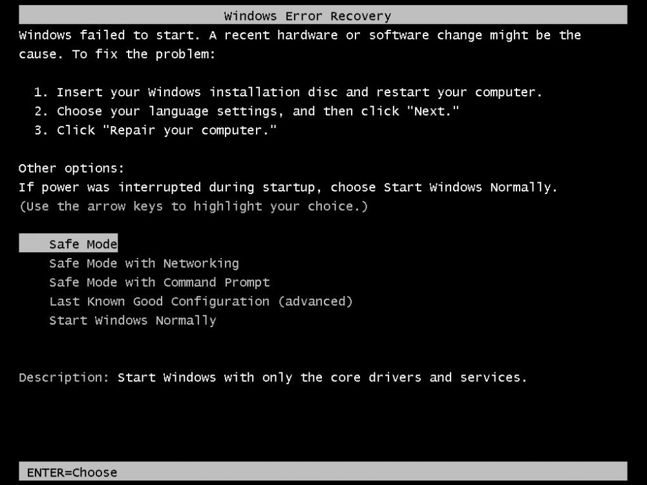The height and width of the screenshot is (485, 647).
Task: Click the quoted "Next." text in step 2
Action: 433,110
